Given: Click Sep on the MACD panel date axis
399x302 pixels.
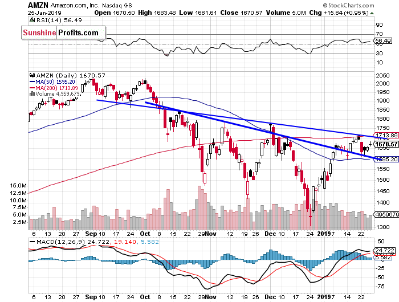Looking at the screenshot, I should point(91,297).
